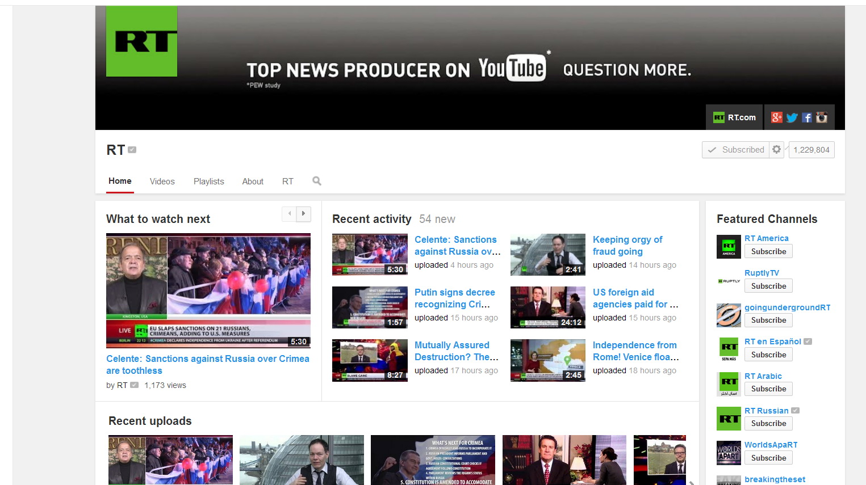Open the Twitter social link icon

[x=792, y=117]
